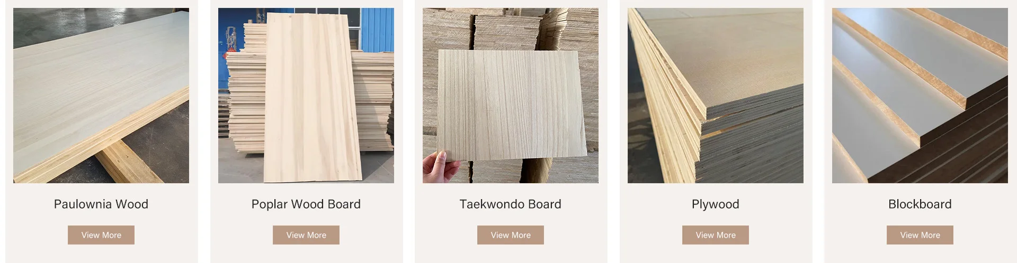Click View More below Plywood
Image resolution: width=1017 pixels, height=263 pixels.
pos(716,235)
